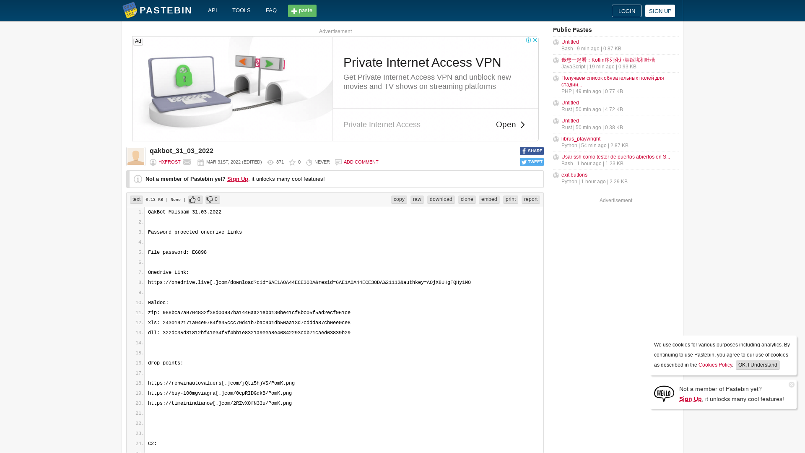Click the ad info icon

coord(529,40)
